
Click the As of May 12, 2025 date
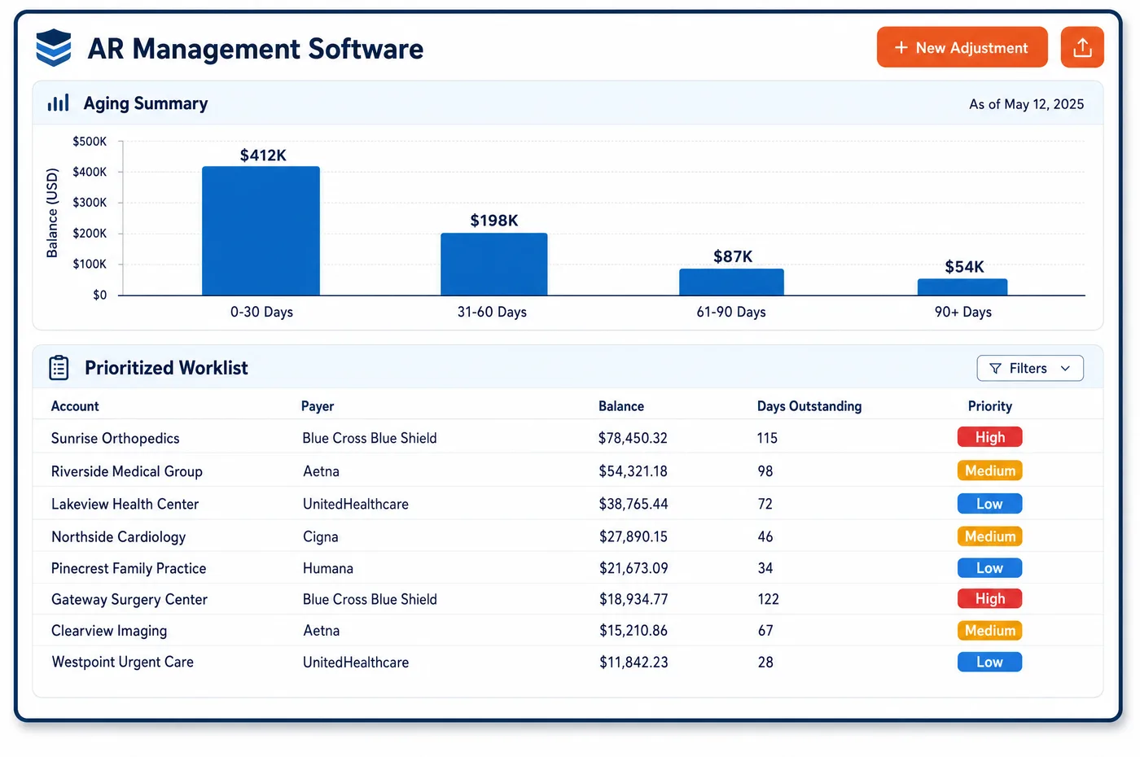coord(1026,104)
